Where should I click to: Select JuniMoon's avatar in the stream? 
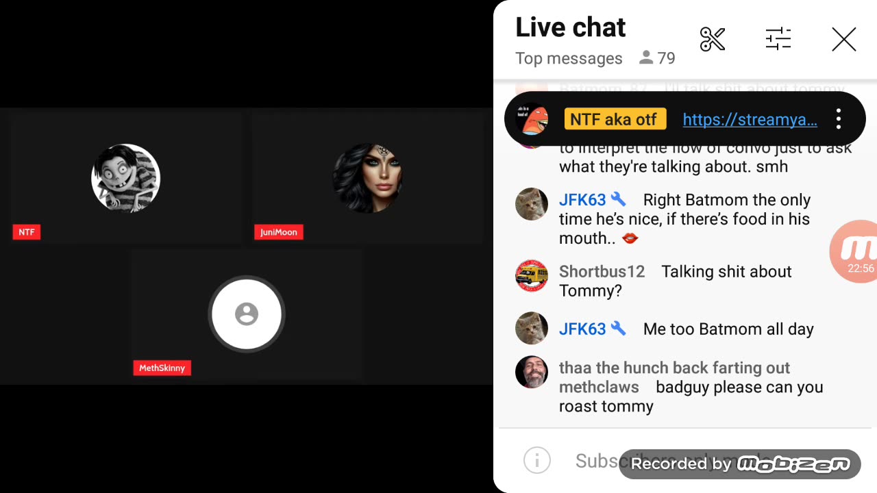point(367,179)
